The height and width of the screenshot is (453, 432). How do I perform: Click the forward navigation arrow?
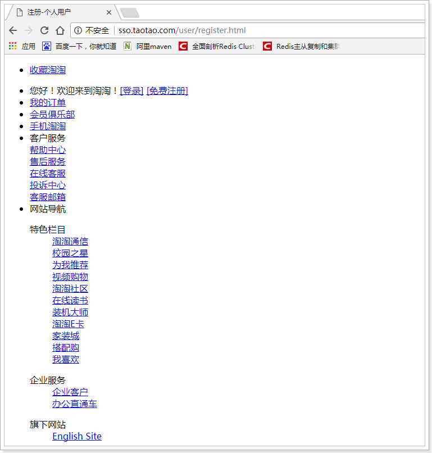tap(29, 30)
